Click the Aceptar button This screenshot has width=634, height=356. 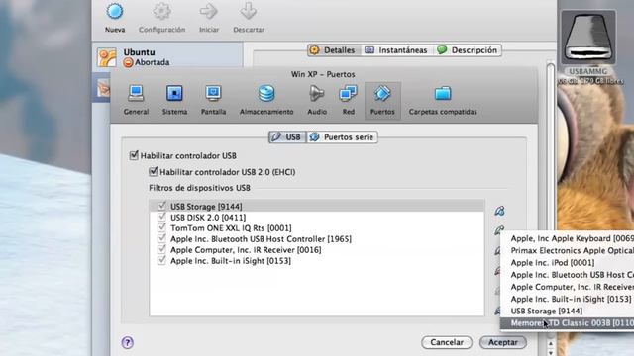click(503, 342)
